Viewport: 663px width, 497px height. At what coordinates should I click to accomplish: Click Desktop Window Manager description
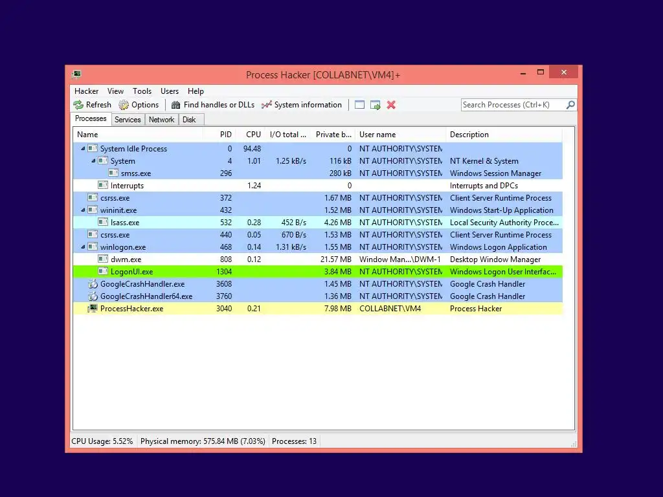click(495, 259)
